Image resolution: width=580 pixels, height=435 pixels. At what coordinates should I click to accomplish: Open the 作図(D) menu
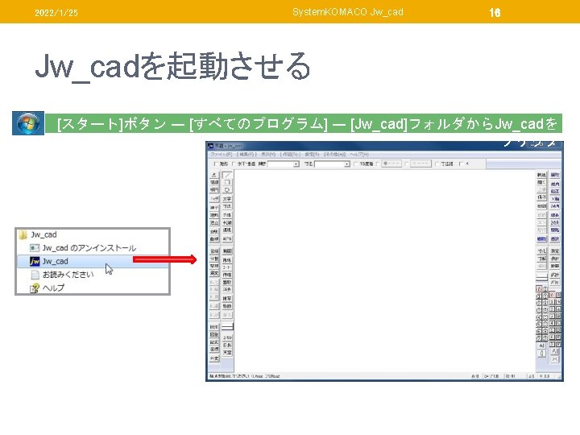coord(290,154)
